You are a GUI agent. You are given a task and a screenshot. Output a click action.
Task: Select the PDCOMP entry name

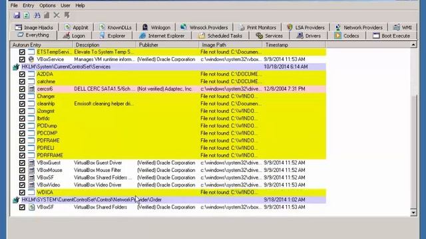coord(47,133)
